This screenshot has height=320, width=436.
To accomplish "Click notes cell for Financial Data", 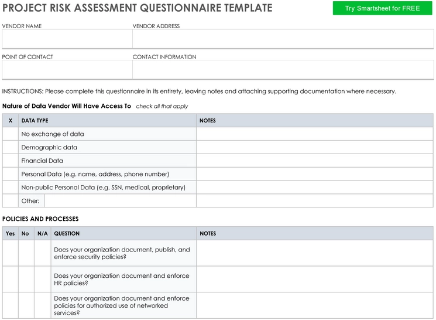I will [x=315, y=161].
